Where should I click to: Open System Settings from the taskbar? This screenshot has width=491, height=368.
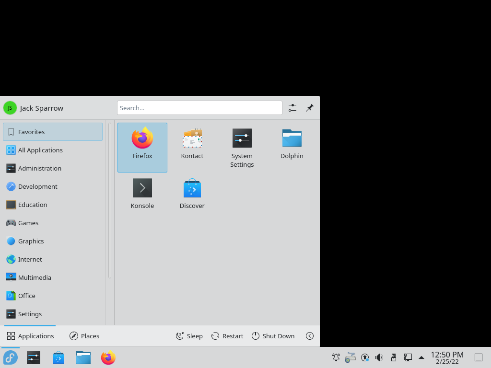[x=34, y=357]
